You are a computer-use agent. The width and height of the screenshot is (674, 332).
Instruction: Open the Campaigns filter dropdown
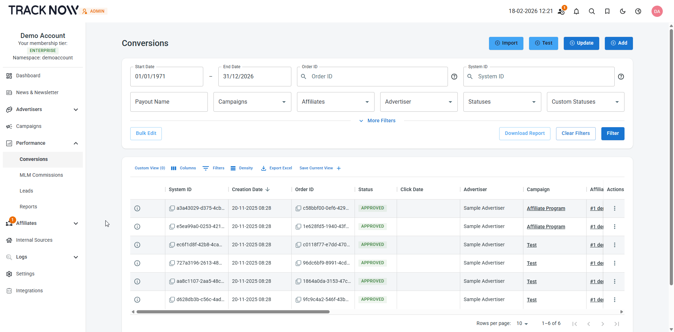pyautogui.click(x=252, y=102)
